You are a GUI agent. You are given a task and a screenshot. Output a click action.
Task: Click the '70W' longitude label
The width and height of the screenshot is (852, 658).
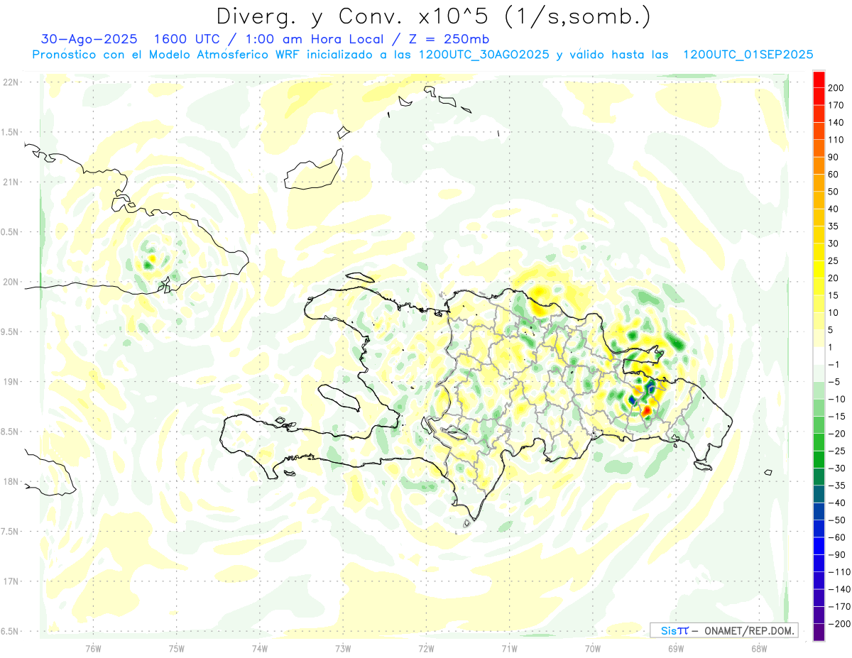592,649
